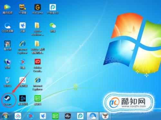This screenshot has height=120, width=161.
Task: Select the Blizzard Battle.net (暴雪战网) desktop icon
Action: tap(23, 100)
